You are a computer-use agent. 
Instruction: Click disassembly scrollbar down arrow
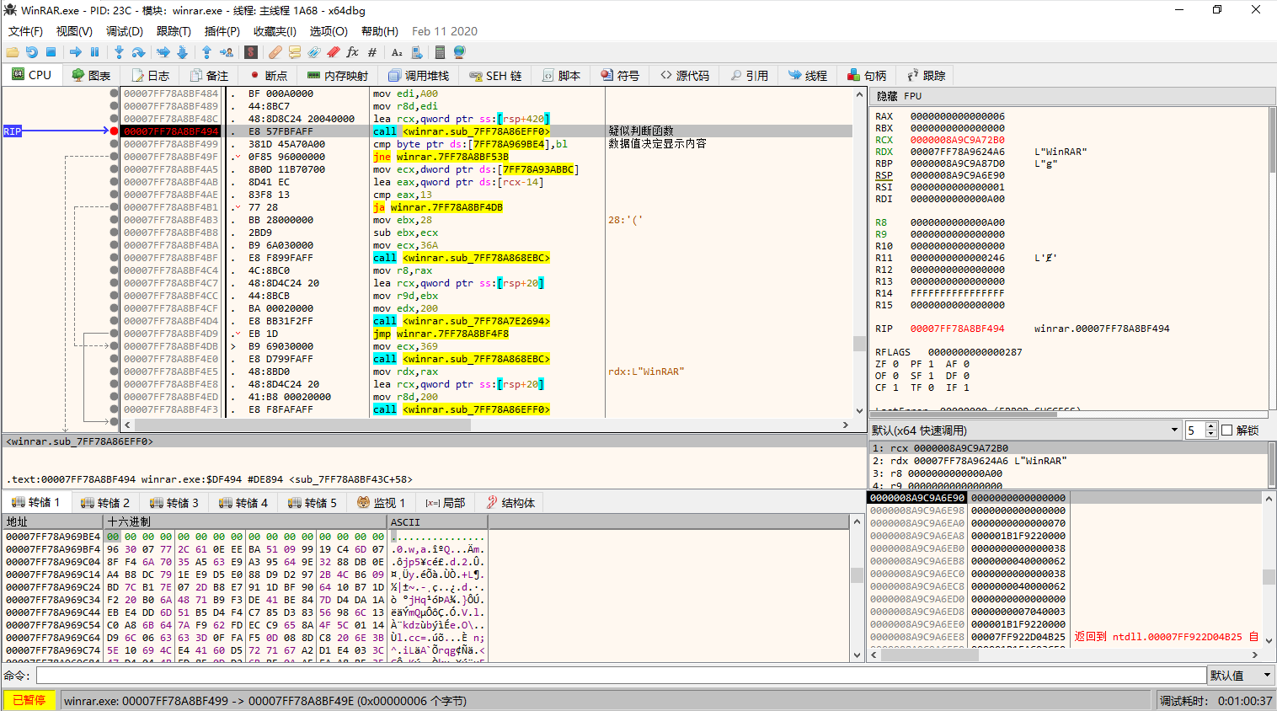tap(859, 411)
